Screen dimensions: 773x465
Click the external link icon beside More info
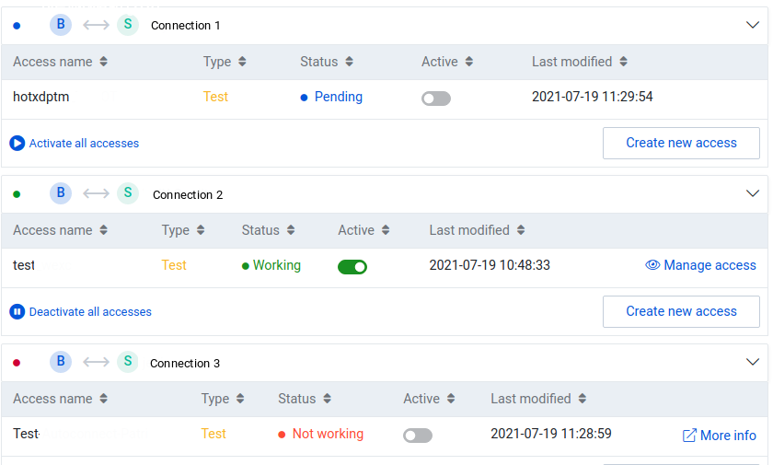point(689,436)
